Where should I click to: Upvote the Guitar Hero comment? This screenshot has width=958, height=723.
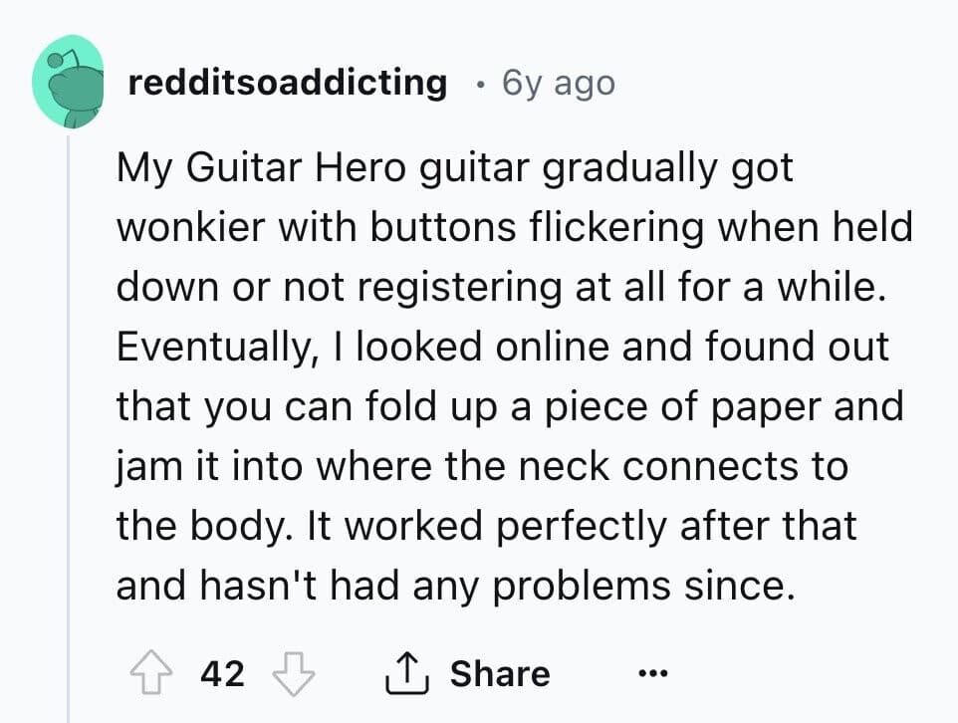pos(149,673)
